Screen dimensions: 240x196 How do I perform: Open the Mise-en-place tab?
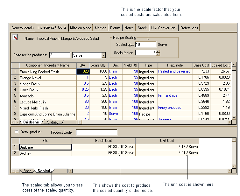[81, 28]
